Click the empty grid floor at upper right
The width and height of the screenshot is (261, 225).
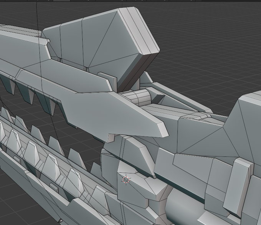[208, 41]
